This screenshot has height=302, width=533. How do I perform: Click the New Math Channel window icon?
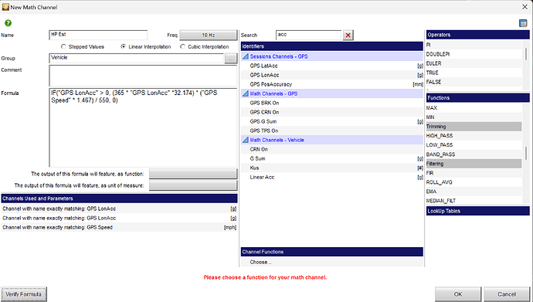[5, 7]
